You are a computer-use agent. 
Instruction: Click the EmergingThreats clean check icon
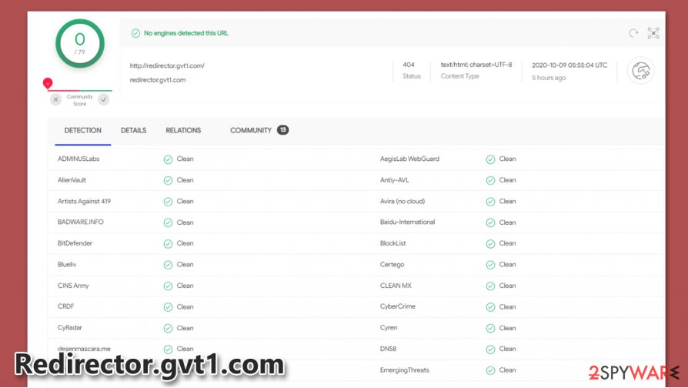[490, 370]
